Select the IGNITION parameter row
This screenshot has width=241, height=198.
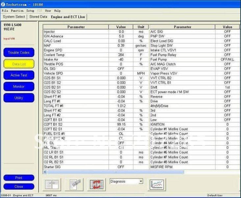(x=195, y=124)
